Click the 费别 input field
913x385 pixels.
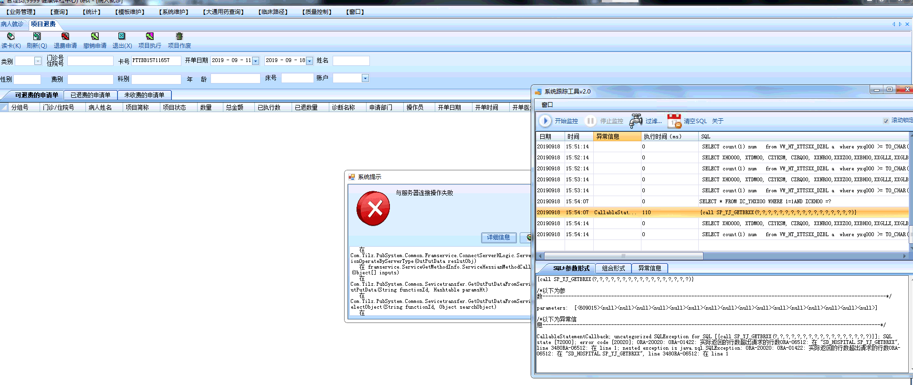coord(90,79)
